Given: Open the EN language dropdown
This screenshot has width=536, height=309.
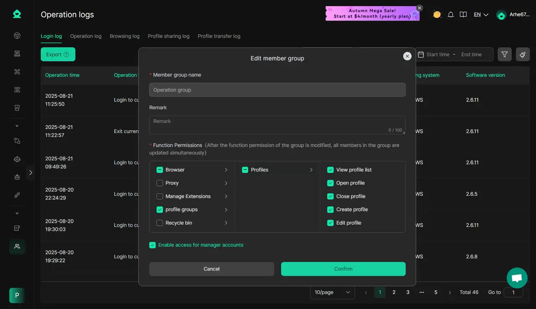Looking at the screenshot, I should coord(481,15).
